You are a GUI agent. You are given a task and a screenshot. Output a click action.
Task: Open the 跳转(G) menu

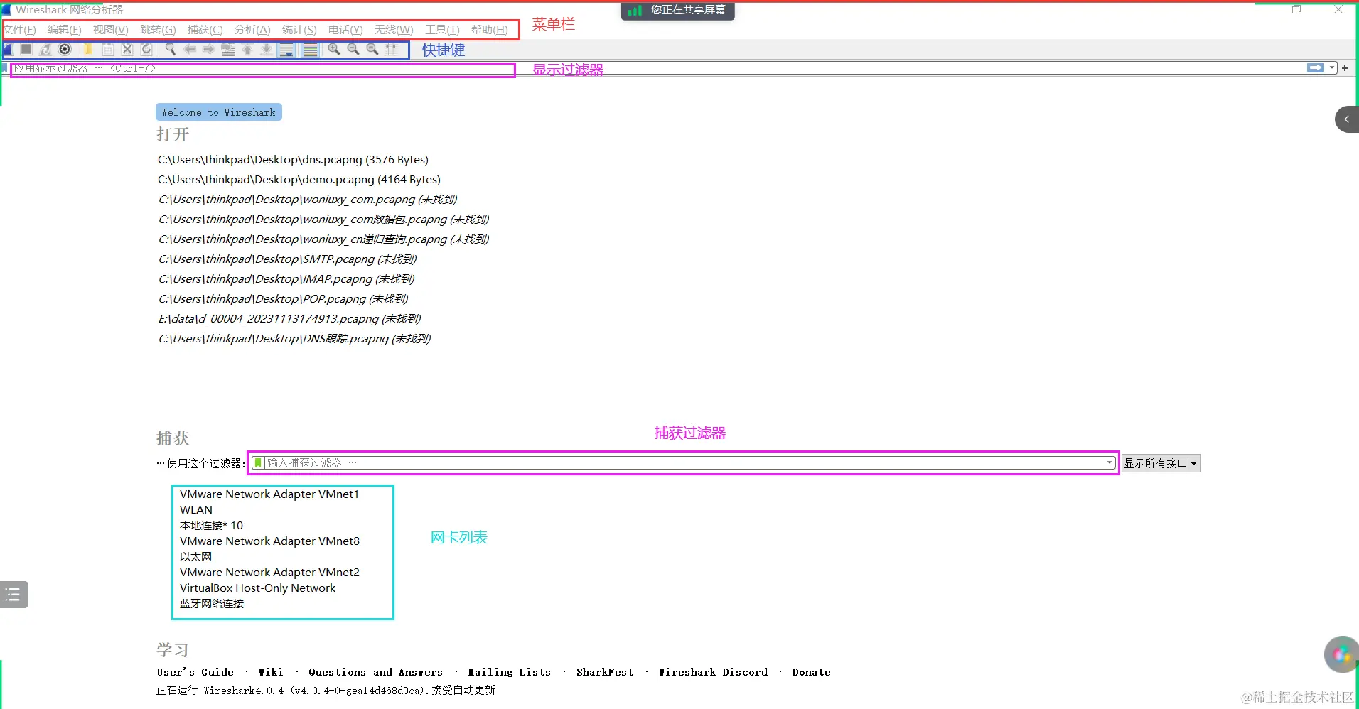point(158,30)
